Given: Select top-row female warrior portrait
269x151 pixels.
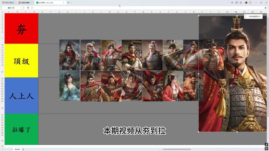Looking at the screenshot, I should click(111, 55).
